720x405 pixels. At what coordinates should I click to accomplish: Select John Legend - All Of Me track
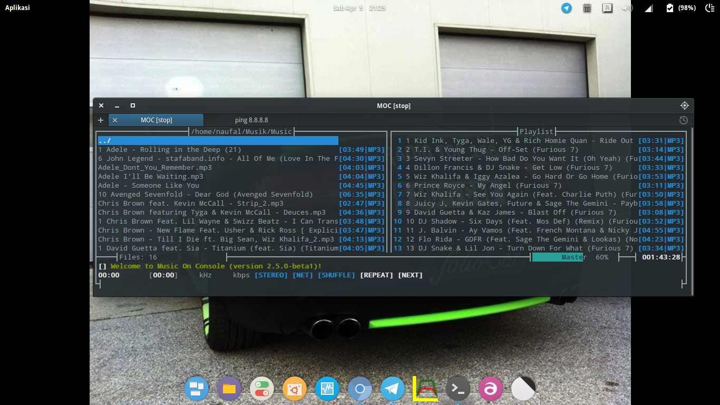pyautogui.click(x=241, y=159)
